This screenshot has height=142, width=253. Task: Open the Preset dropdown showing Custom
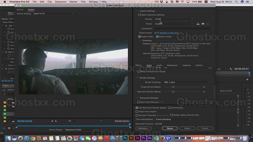coord(174,24)
